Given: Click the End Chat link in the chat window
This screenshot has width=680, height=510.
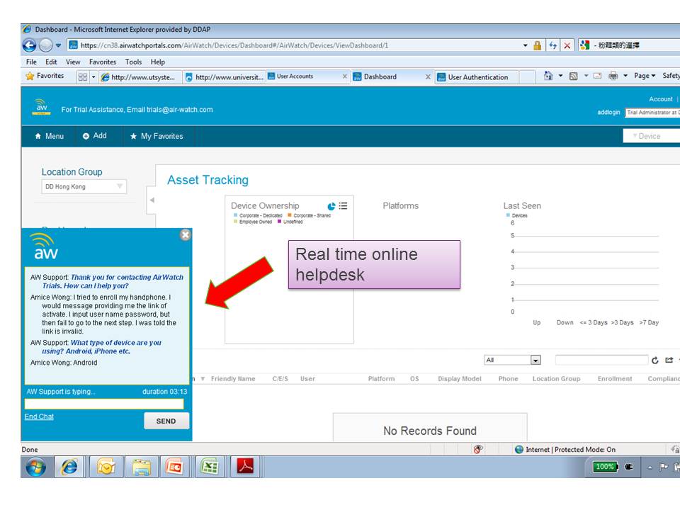Looking at the screenshot, I should point(38,416).
